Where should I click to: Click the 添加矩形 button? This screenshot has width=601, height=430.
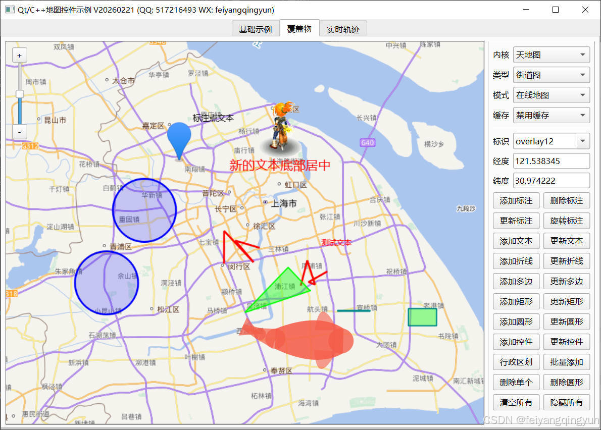point(516,302)
